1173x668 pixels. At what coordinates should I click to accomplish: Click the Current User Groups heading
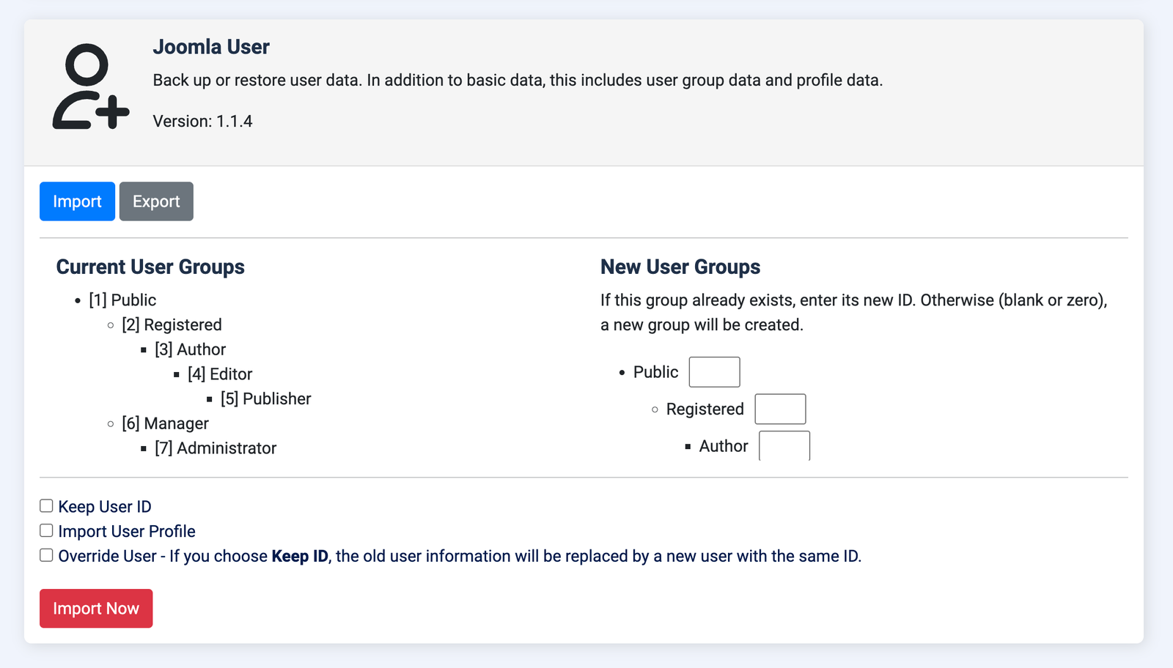tap(150, 267)
